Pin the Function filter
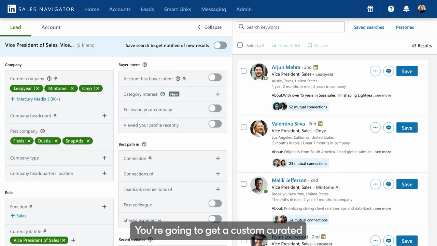 31,207
